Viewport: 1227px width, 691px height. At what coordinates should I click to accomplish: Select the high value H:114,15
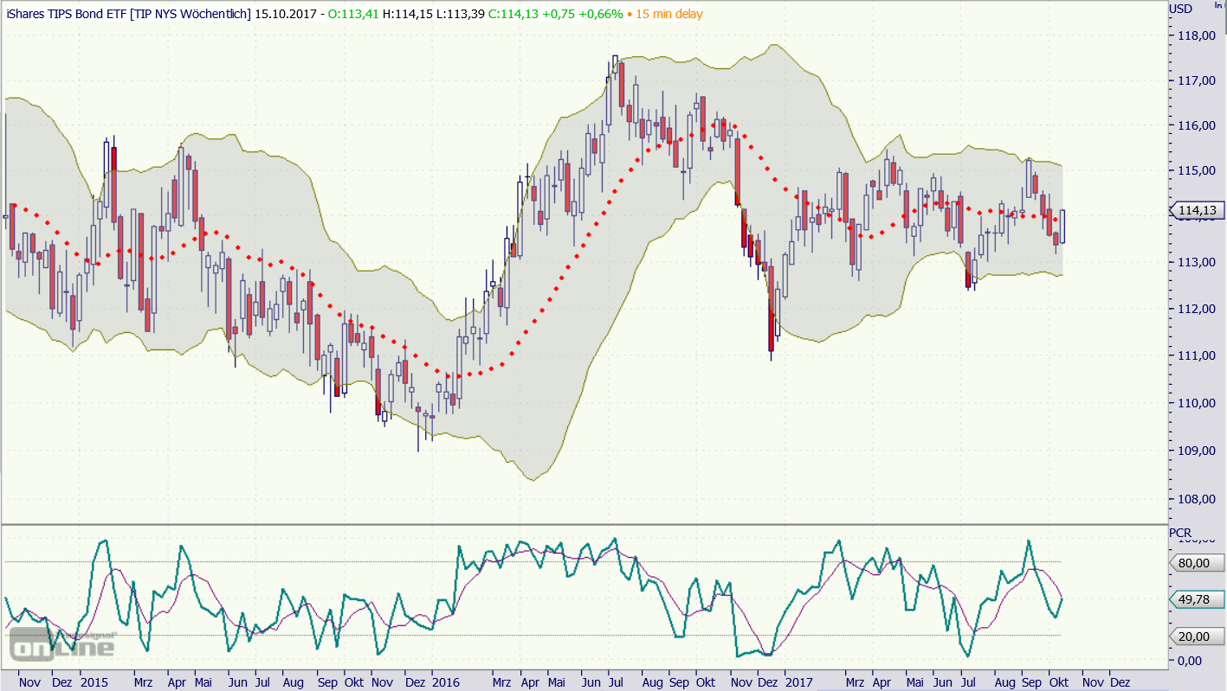408,14
